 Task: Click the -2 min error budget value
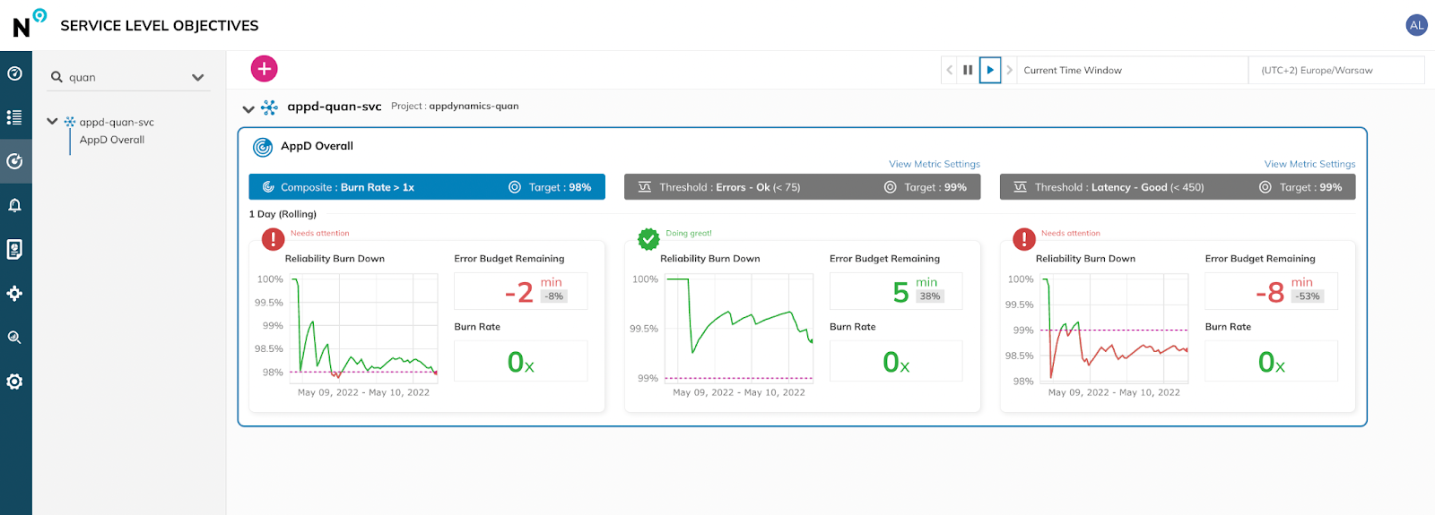pyautogui.click(x=519, y=292)
